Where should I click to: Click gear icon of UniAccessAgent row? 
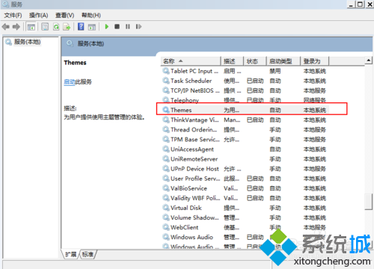click(166, 149)
